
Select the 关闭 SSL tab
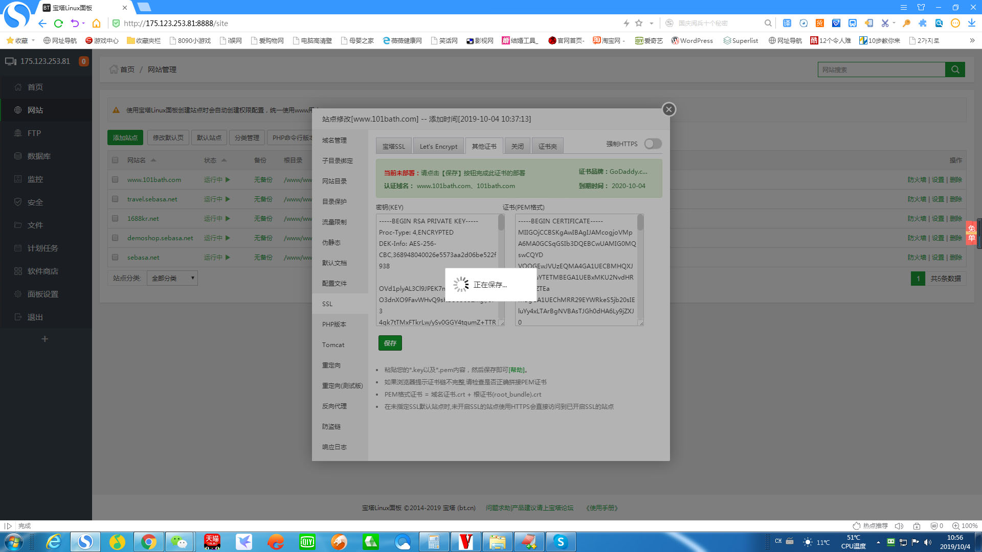coord(518,146)
